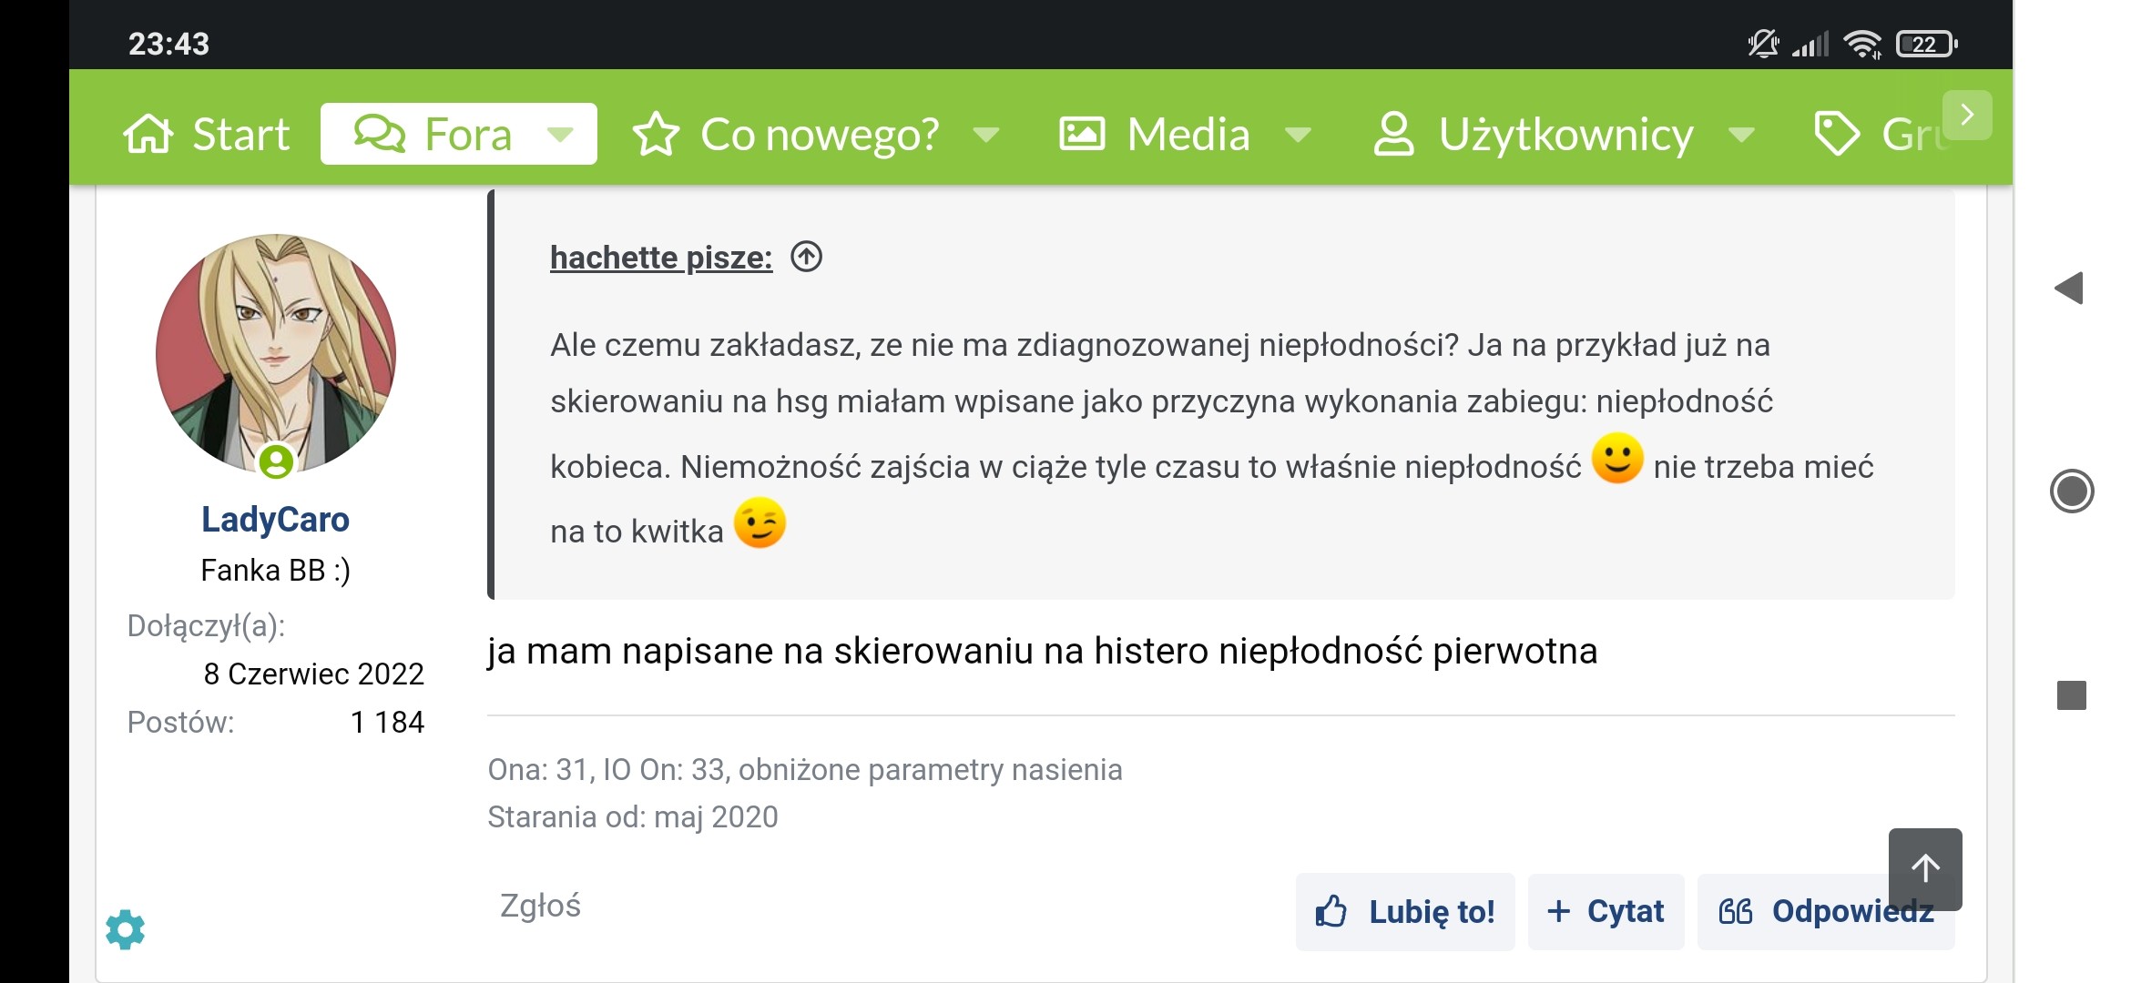This screenshot has width=2131, height=983.
Task: Expand the Media dropdown arrow
Action: [x=1298, y=136]
